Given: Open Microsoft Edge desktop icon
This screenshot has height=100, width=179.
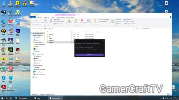Looking at the screenshot, I should click(x=4, y=23).
